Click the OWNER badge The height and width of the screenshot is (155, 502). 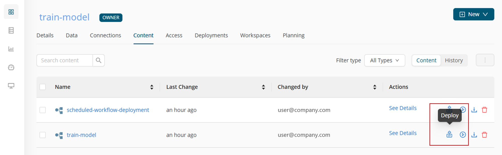(x=111, y=18)
